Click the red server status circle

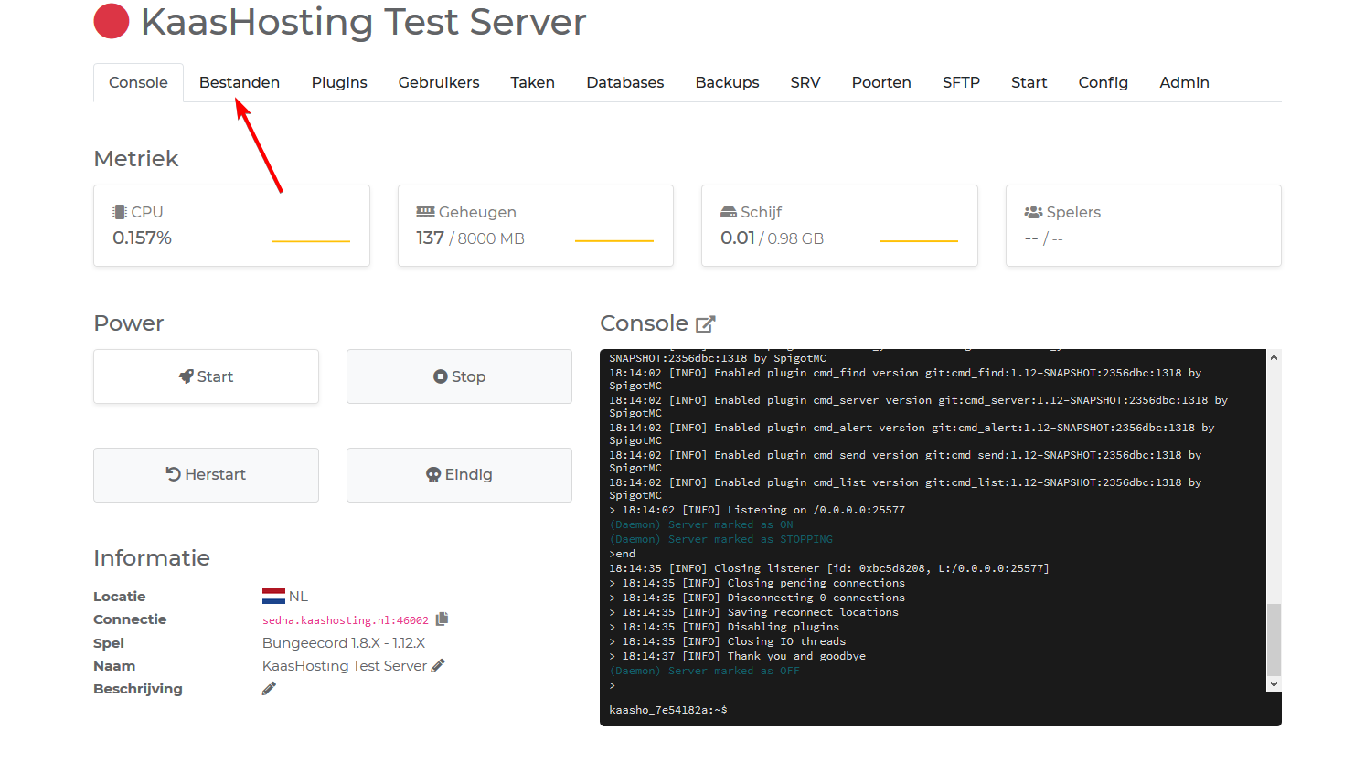[x=112, y=21]
